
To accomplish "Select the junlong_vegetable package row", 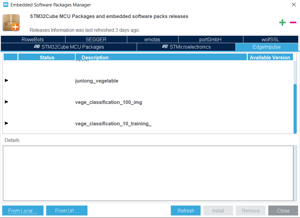I will (x=97, y=81).
